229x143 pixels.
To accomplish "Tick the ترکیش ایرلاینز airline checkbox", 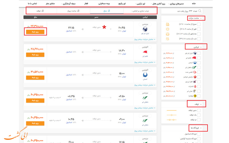I will [x=199, y=77].
